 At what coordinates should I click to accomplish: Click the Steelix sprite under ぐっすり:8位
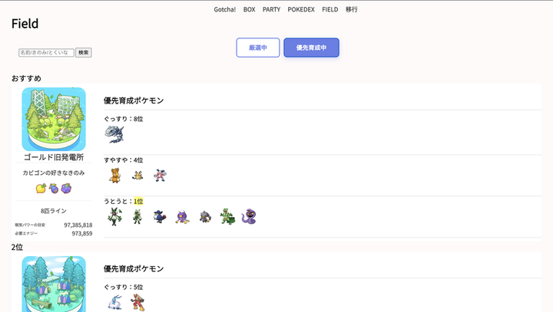tap(114, 134)
